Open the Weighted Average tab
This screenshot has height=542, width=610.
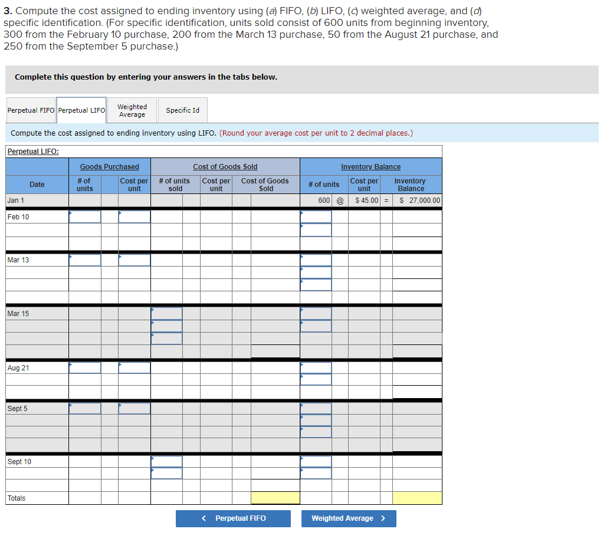pos(132,110)
